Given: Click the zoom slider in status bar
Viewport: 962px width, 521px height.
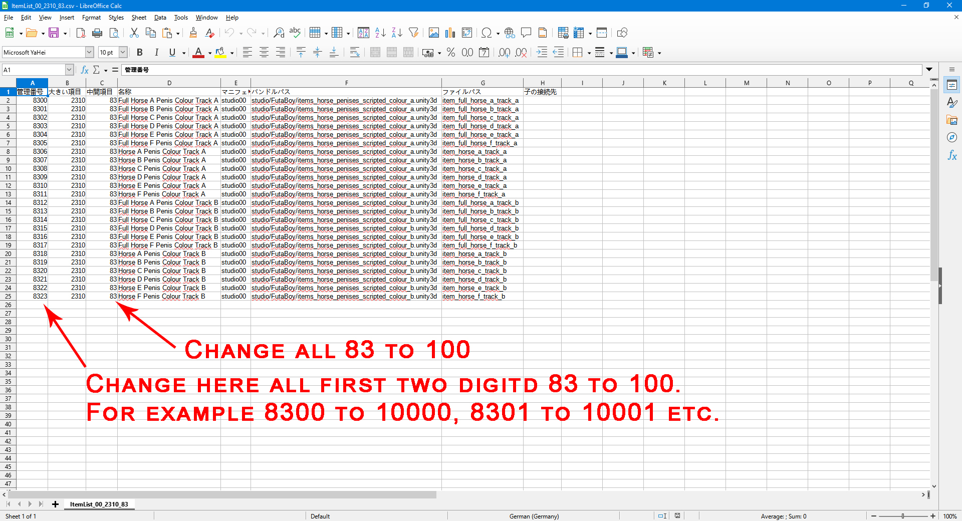Looking at the screenshot, I should 903,516.
